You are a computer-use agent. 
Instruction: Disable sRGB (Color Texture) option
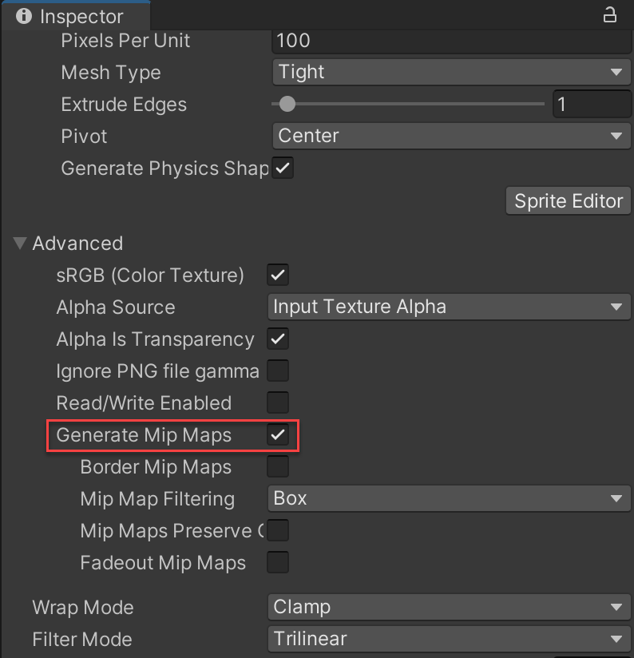point(278,275)
